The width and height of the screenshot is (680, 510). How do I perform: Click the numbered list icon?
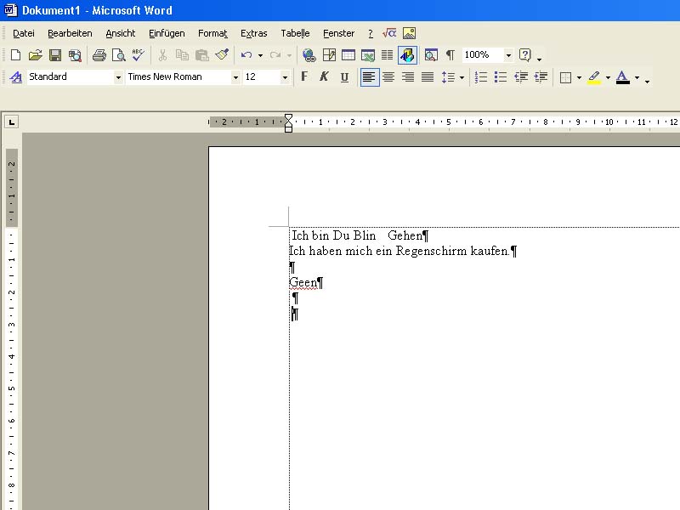click(481, 77)
